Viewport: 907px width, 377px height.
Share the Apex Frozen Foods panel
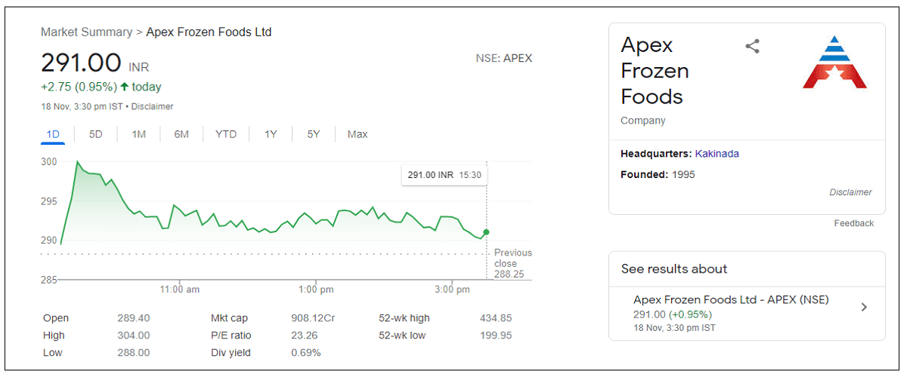(x=752, y=47)
